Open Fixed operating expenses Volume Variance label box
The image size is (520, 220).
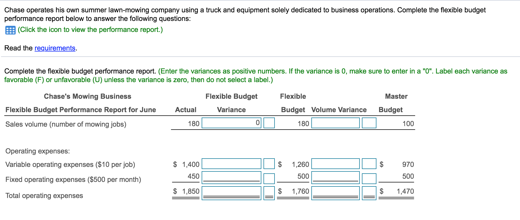click(x=369, y=178)
